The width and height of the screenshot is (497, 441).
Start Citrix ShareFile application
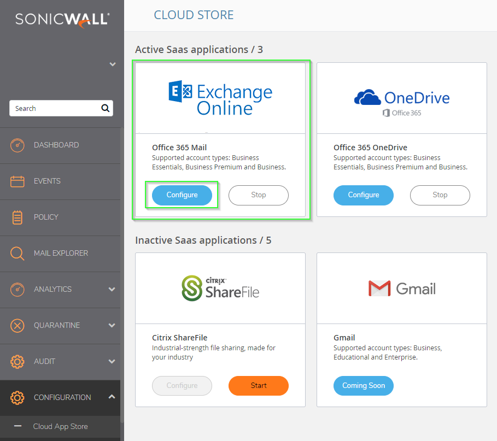[258, 386]
